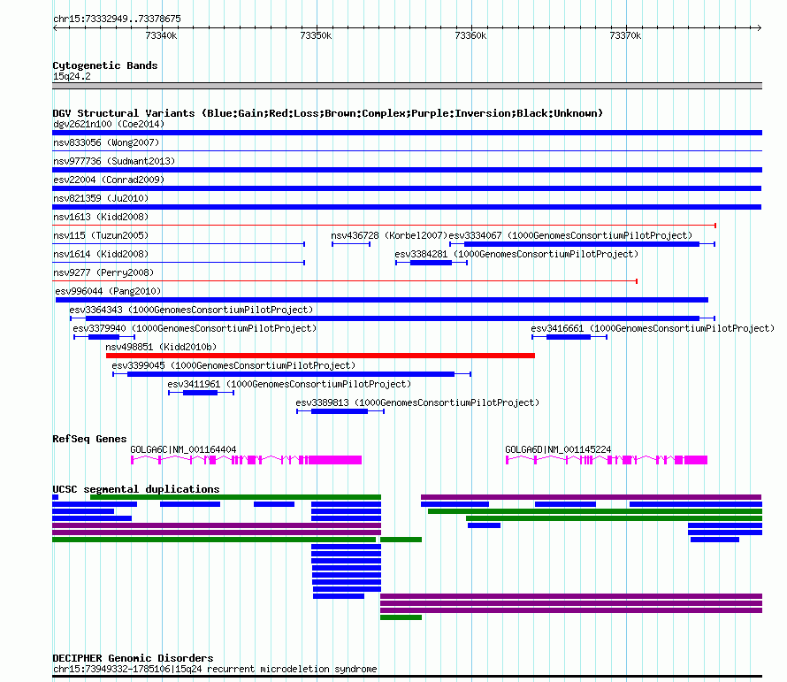Select the nsv833056 (Wong2007) label

pyautogui.click(x=106, y=142)
